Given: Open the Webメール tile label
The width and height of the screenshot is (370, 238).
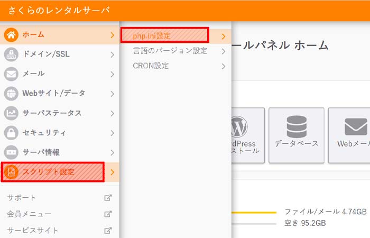Looking at the screenshot, I should point(354,143).
